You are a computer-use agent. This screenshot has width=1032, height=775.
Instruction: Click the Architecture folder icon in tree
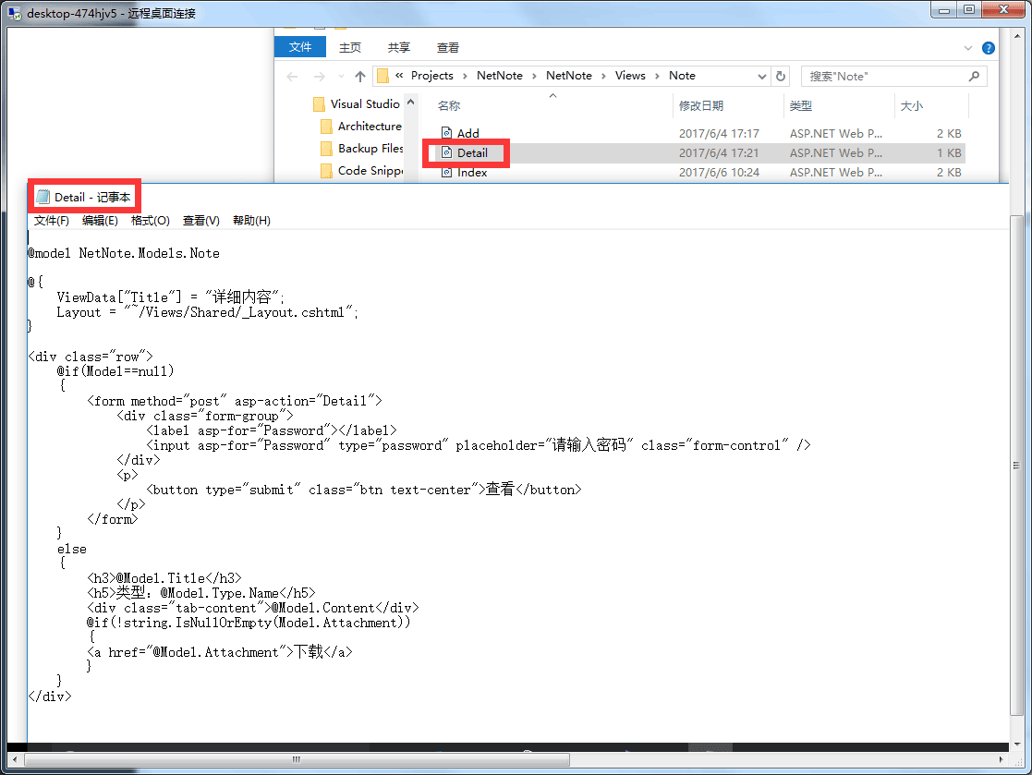(325, 127)
